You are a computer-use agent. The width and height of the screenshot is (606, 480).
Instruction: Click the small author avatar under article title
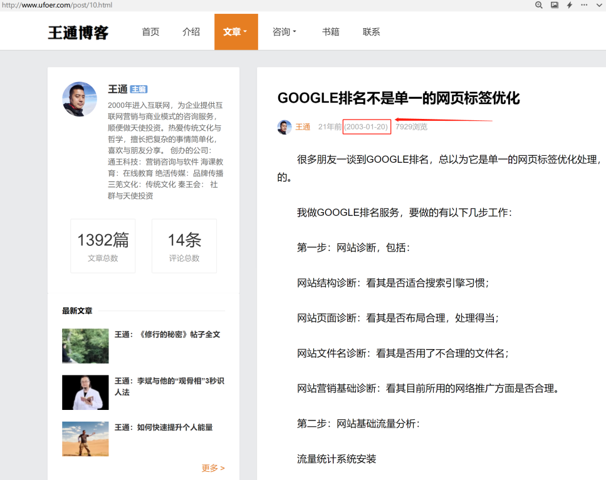(285, 127)
